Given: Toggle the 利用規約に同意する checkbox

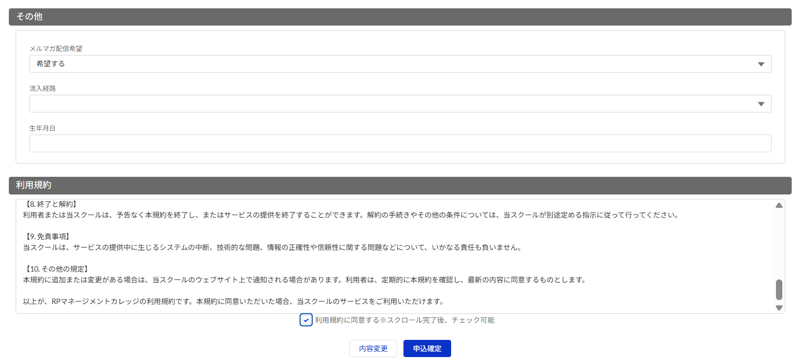Looking at the screenshot, I should coord(306,320).
